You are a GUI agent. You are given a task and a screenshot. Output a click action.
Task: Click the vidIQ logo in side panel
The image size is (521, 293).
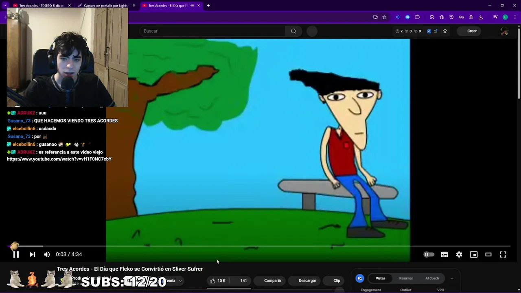pos(360,278)
